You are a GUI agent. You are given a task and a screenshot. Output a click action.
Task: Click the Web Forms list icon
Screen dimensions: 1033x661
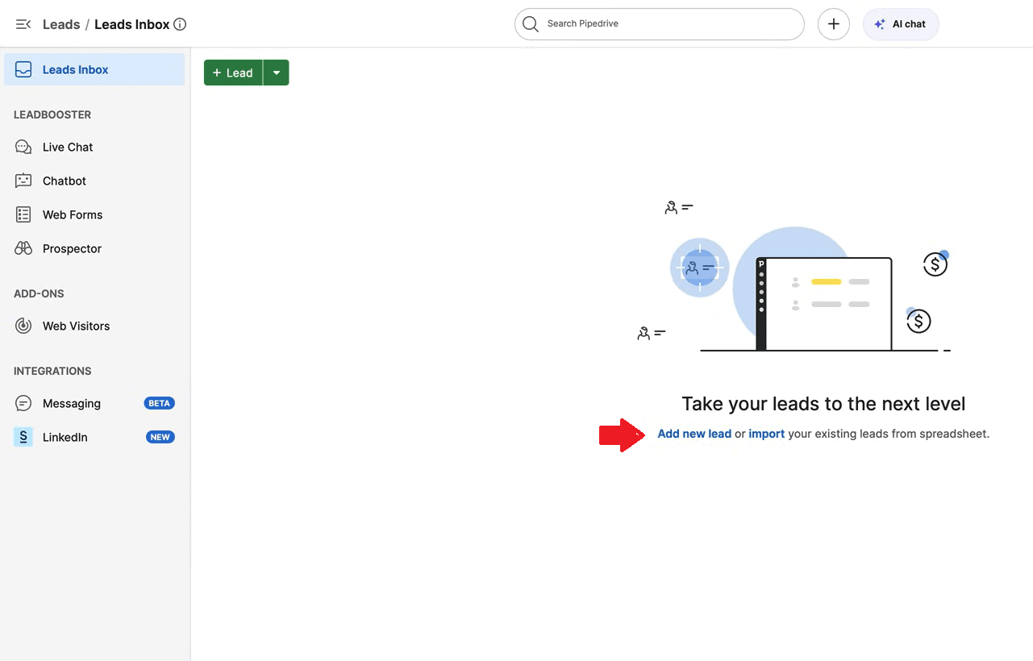coord(23,214)
